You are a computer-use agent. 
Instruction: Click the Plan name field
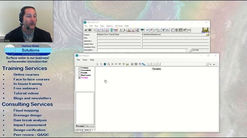(x=119, y=38)
